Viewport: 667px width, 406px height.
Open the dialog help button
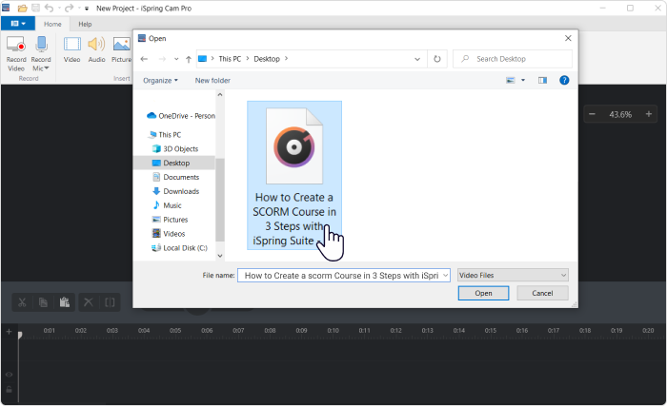point(564,80)
